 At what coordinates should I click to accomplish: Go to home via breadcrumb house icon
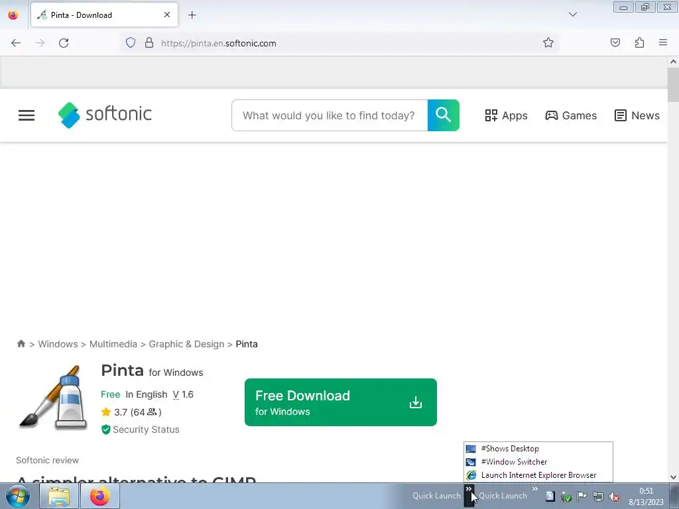coord(21,344)
